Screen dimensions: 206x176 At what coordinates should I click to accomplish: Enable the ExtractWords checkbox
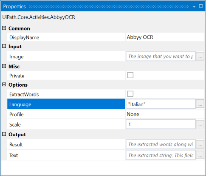pyautogui.click(x=130, y=94)
